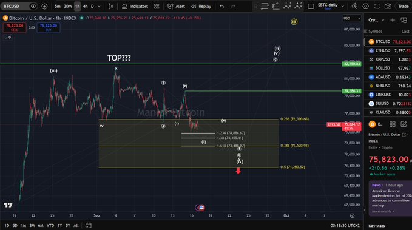Open the More events link
Viewport: 412px width, 230px height.
[x=383, y=211]
